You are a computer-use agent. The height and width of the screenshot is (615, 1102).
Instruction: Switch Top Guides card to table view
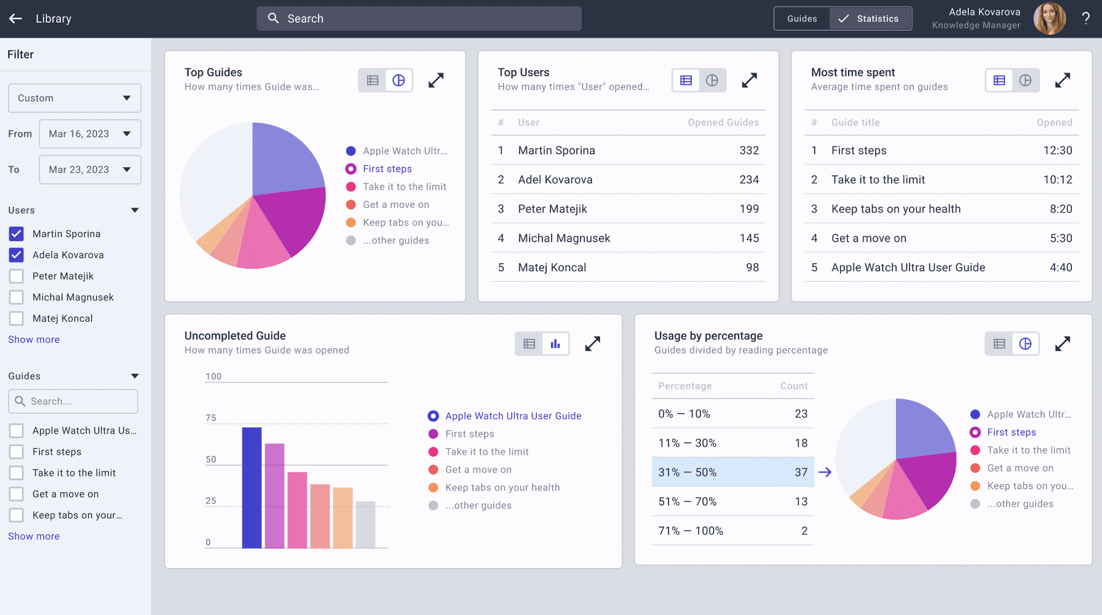click(373, 81)
